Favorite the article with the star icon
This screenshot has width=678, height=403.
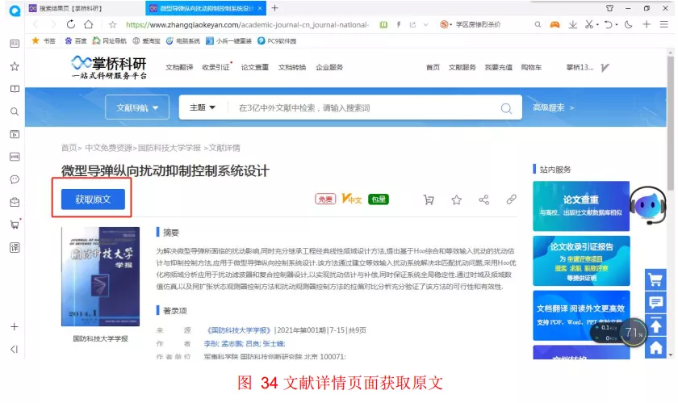point(456,199)
